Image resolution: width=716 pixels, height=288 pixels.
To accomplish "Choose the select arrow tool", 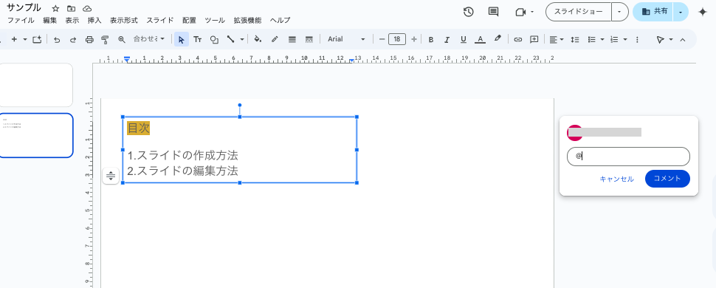I will click(x=182, y=39).
